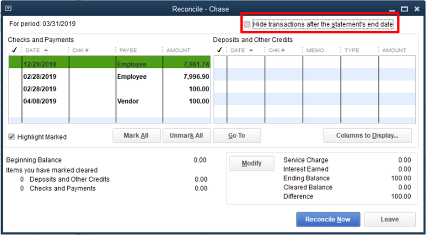Click the Interest Earned label

(x=306, y=169)
